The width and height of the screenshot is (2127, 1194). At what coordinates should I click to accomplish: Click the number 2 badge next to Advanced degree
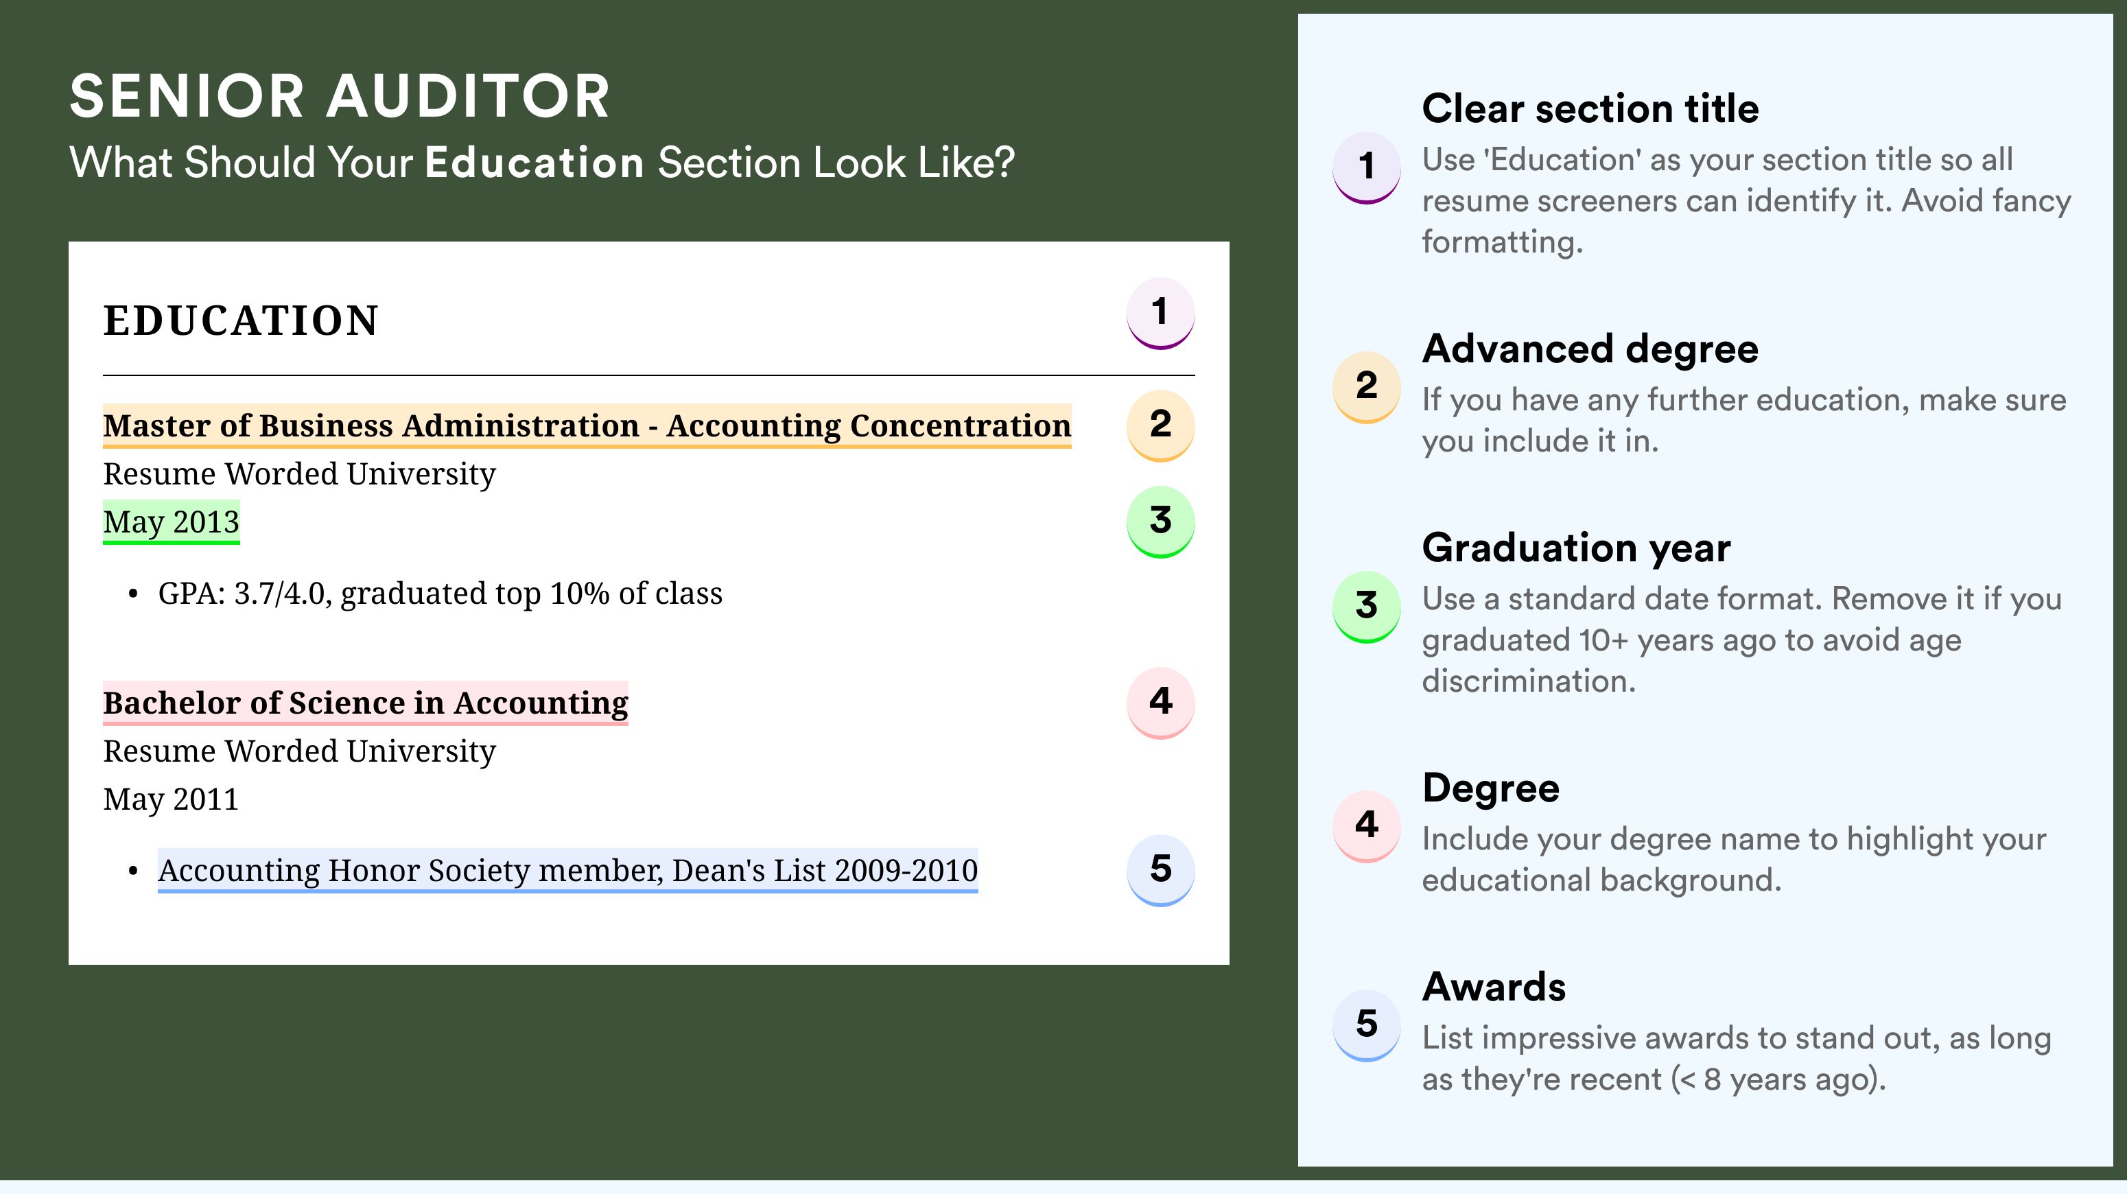pos(1367,387)
